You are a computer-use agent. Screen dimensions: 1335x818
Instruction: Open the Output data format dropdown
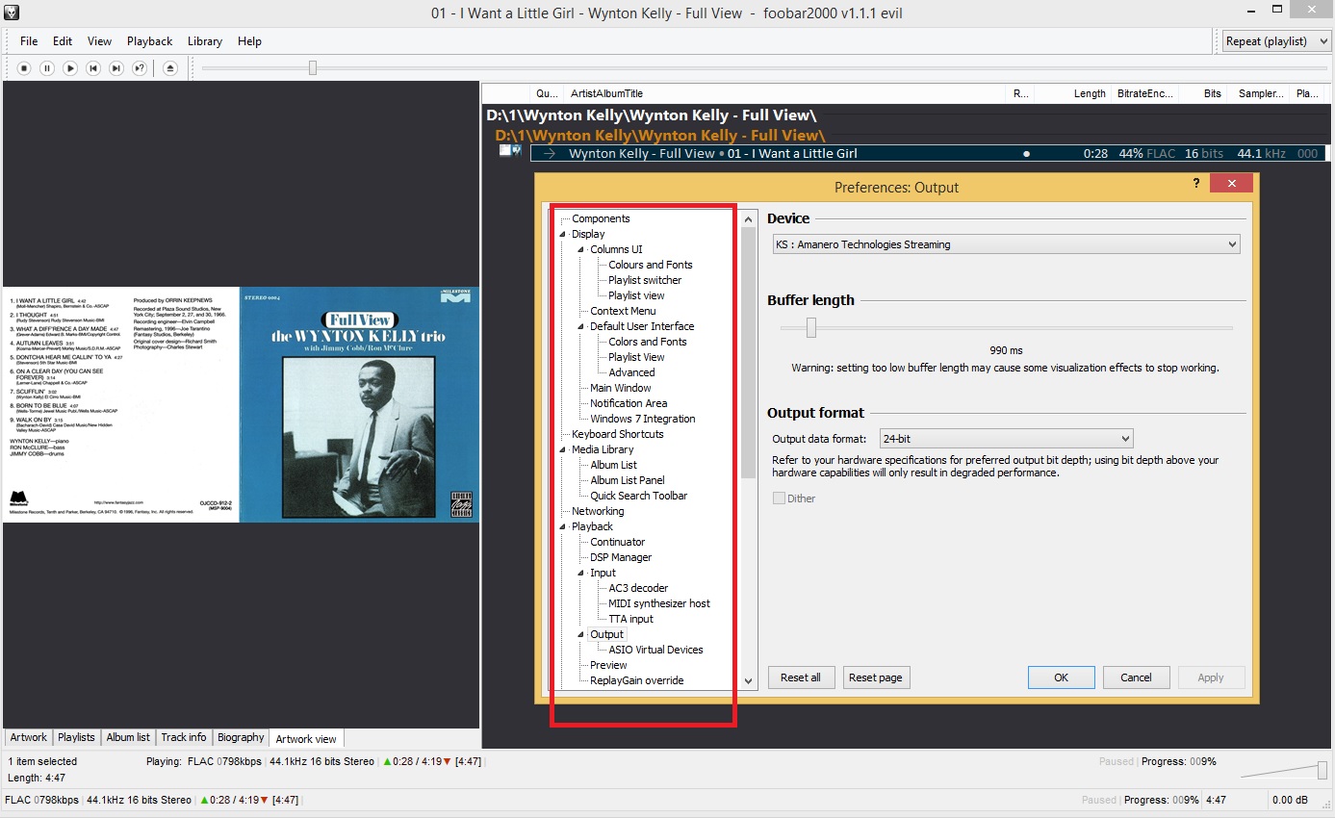[x=1007, y=439]
